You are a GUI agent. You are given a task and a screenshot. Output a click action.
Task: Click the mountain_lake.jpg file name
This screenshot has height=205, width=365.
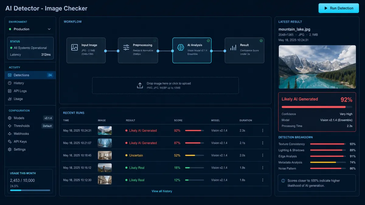294,29
